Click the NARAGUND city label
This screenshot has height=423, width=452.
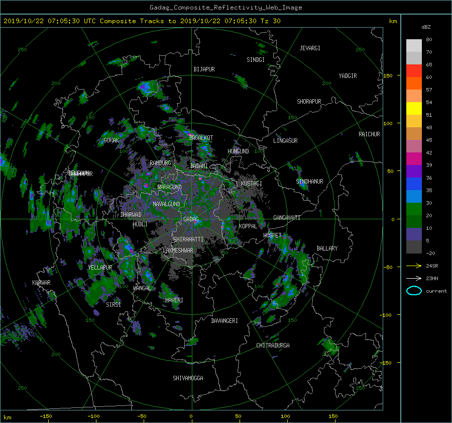point(170,187)
